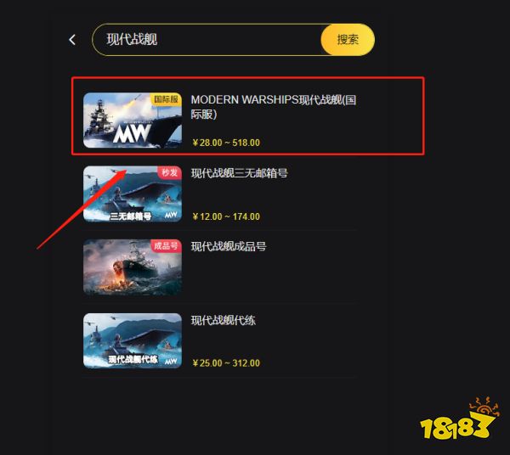Click the 成品号 red badge
The image size is (510, 455).
coord(167,246)
